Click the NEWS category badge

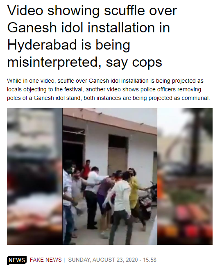point(17,260)
